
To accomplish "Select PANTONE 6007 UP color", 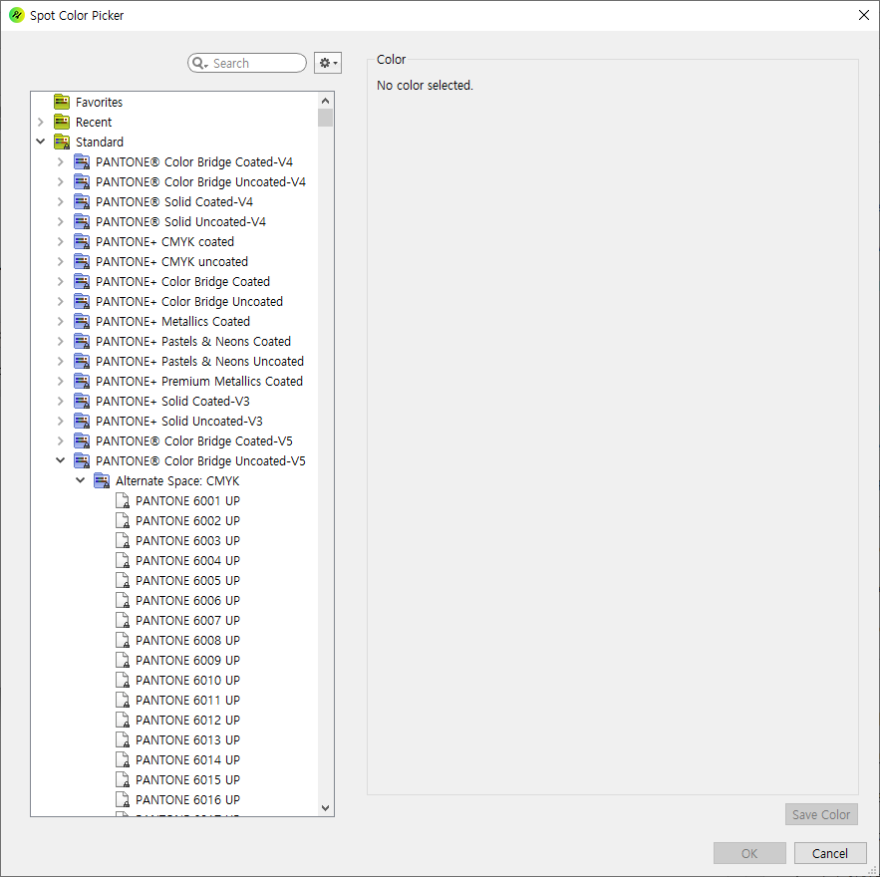I will click(x=187, y=620).
